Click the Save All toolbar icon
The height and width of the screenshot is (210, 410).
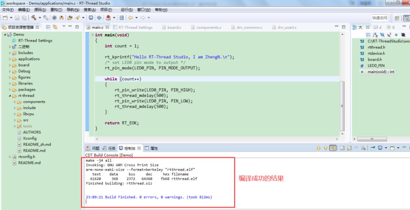click(x=24, y=18)
